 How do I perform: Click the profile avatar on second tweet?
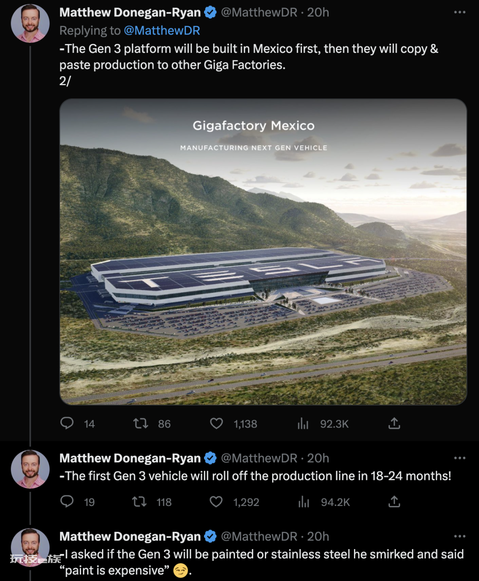[x=30, y=469]
